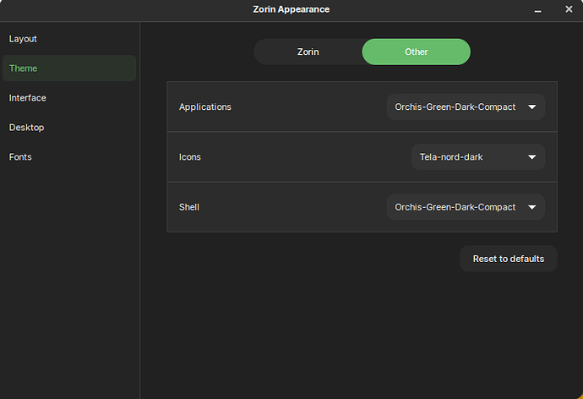Screen dimensions: 583x399
Task: Open the Desktop settings section
Action: [x=69, y=127]
